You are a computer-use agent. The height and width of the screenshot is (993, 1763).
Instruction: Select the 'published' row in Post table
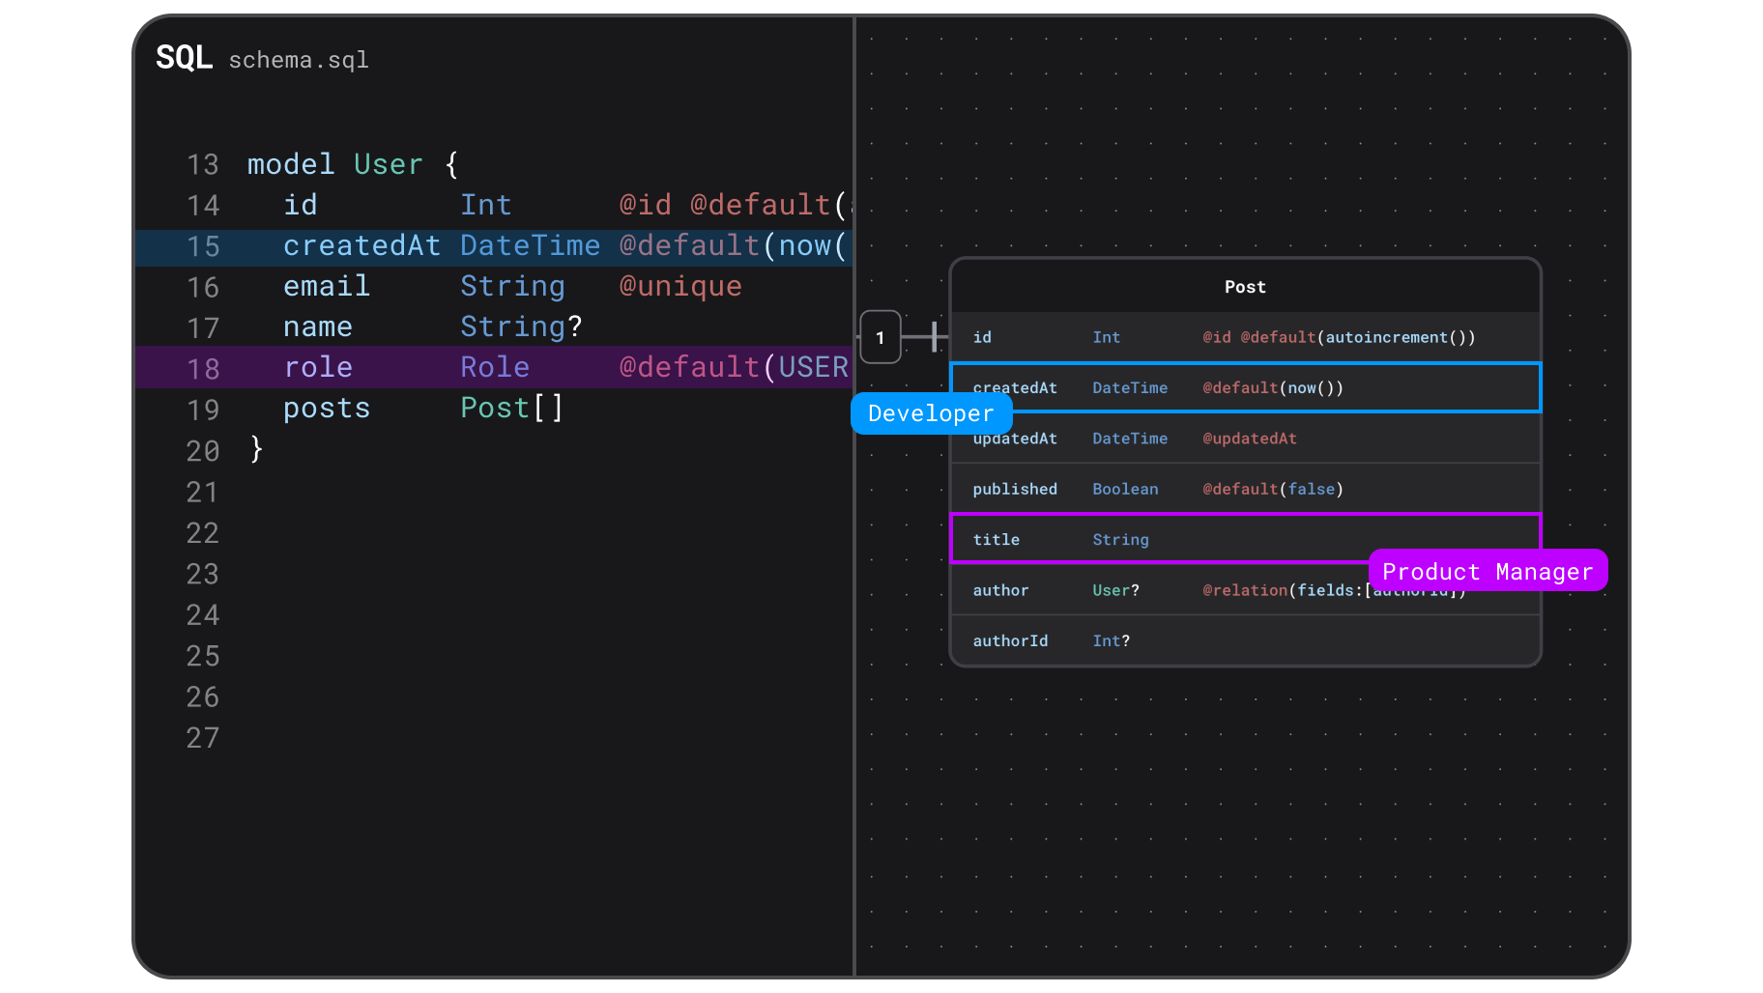pos(1245,489)
